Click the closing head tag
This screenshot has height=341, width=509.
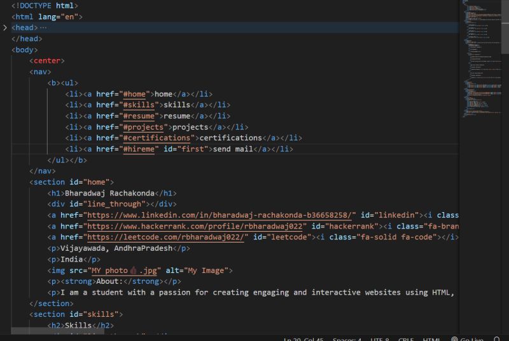[x=27, y=39]
